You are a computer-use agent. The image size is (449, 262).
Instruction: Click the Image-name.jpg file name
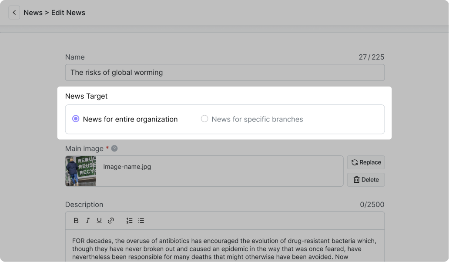point(127,167)
